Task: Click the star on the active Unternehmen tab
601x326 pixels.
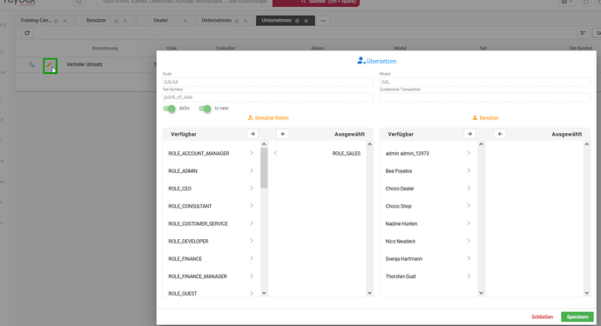Action: pyautogui.click(x=297, y=21)
